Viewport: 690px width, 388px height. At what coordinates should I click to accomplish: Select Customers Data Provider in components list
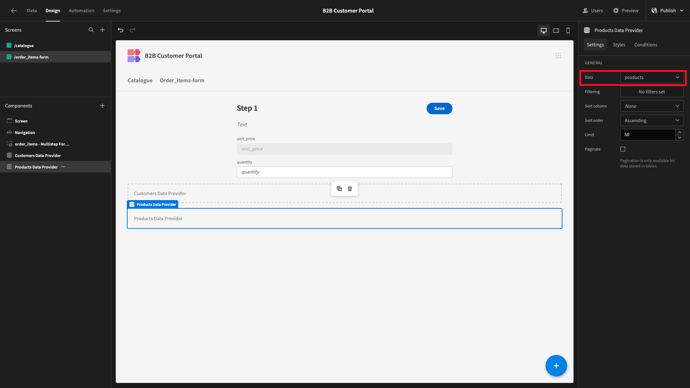55,156
